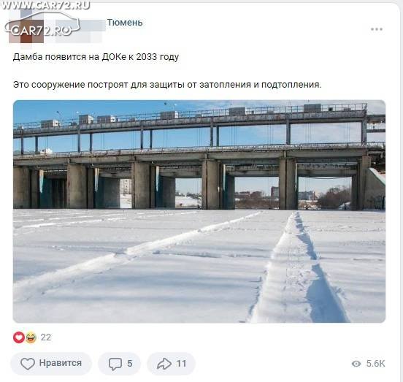
Task: Open the snowy dam photo
Action: (199, 211)
